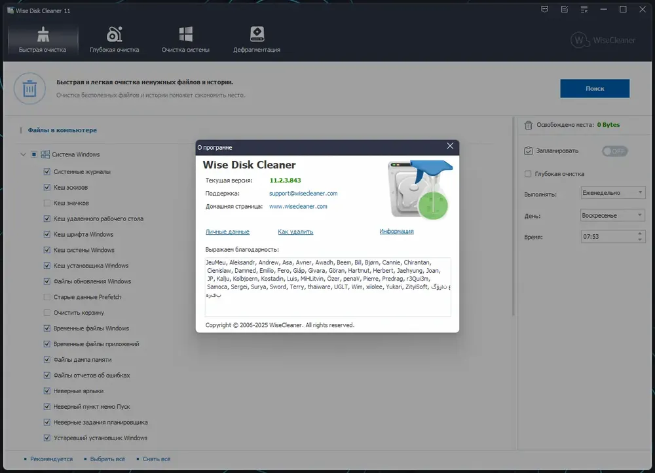655x473 pixels.
Task: Open the Как удалить link
Action: 295,232
